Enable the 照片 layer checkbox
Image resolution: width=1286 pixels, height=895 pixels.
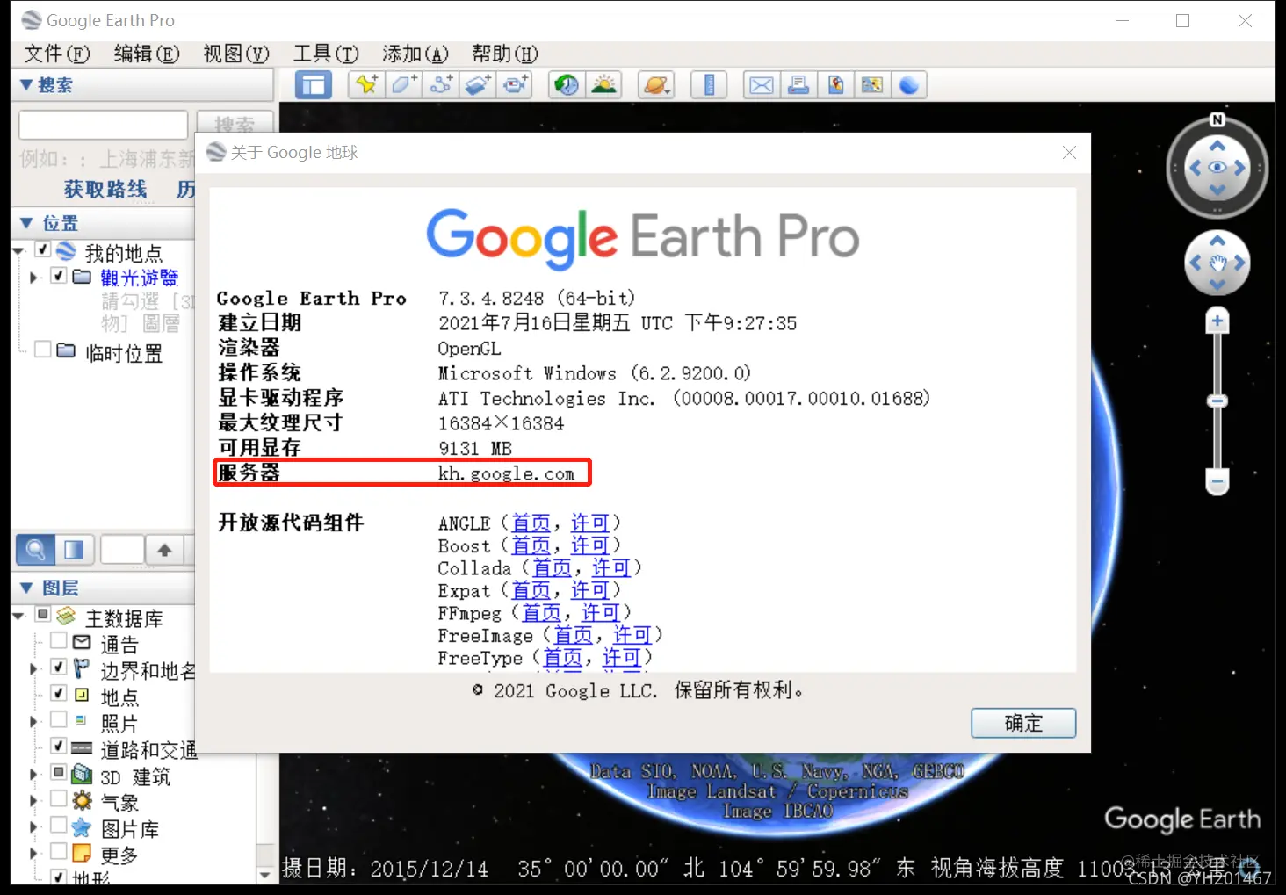coord(59,719)
